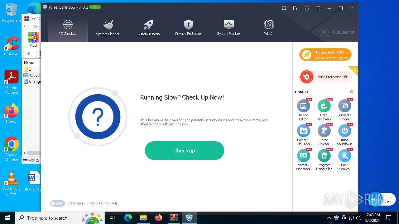Image resolution: width=399 pixels, height=224 pixels.
Task: Open Adobe Acrobat desktop shortcut
Action: 12,82
